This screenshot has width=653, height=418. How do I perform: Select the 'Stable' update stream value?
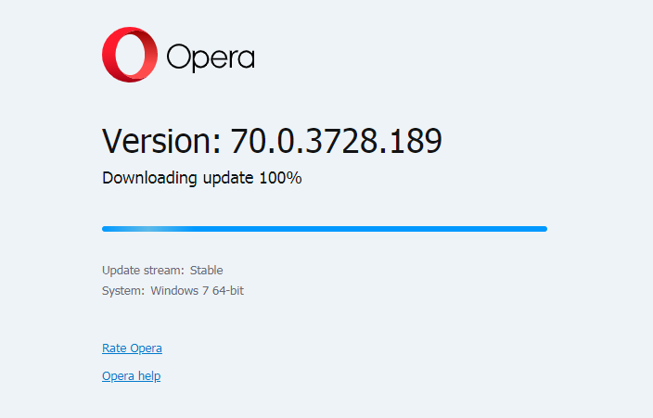point(207,271)
